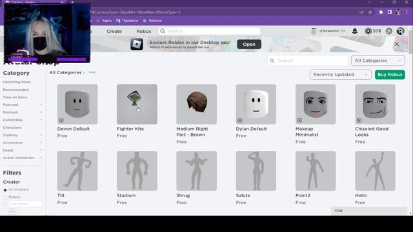
Task: Open the Robux balance icon
Action: (x=368, y=31)
